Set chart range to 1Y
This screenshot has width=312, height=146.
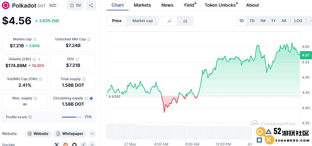click(273, 21)
